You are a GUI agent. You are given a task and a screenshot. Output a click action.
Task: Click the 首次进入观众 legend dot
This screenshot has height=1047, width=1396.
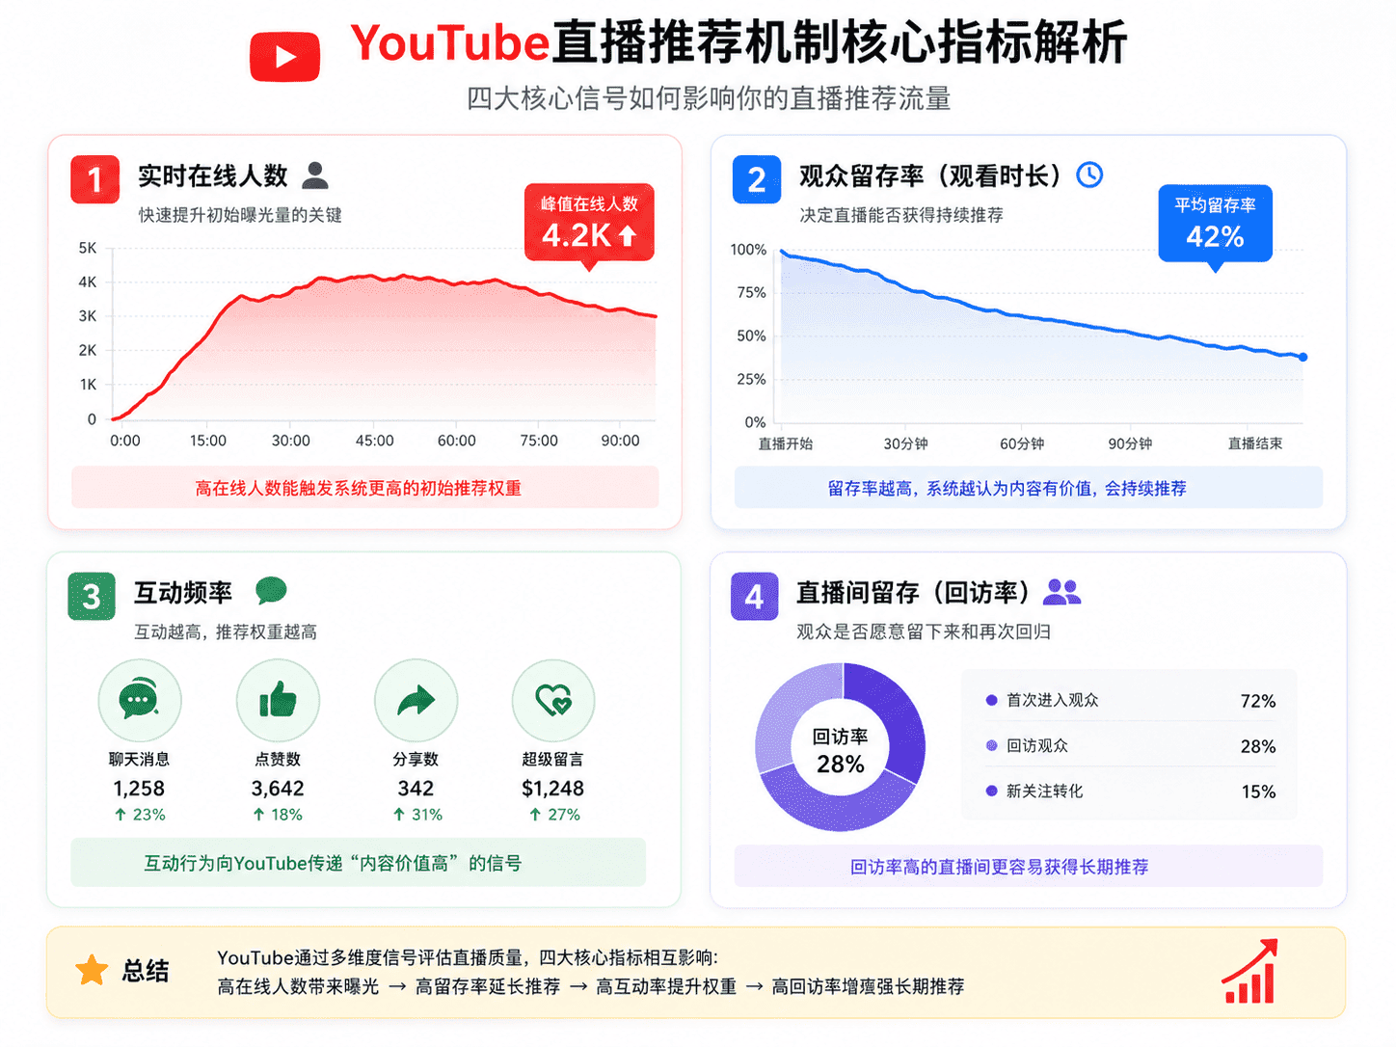click(x=991, y=701)
